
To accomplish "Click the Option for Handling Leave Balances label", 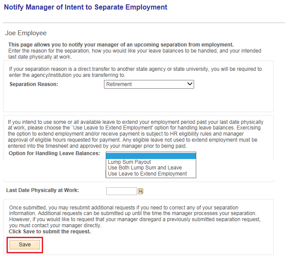I will (x=54, y=153).
